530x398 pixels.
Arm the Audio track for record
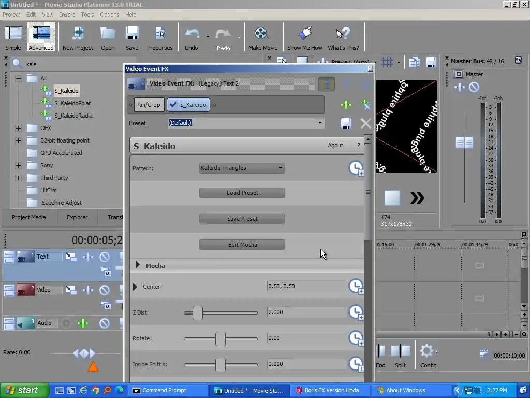point(66,323)
